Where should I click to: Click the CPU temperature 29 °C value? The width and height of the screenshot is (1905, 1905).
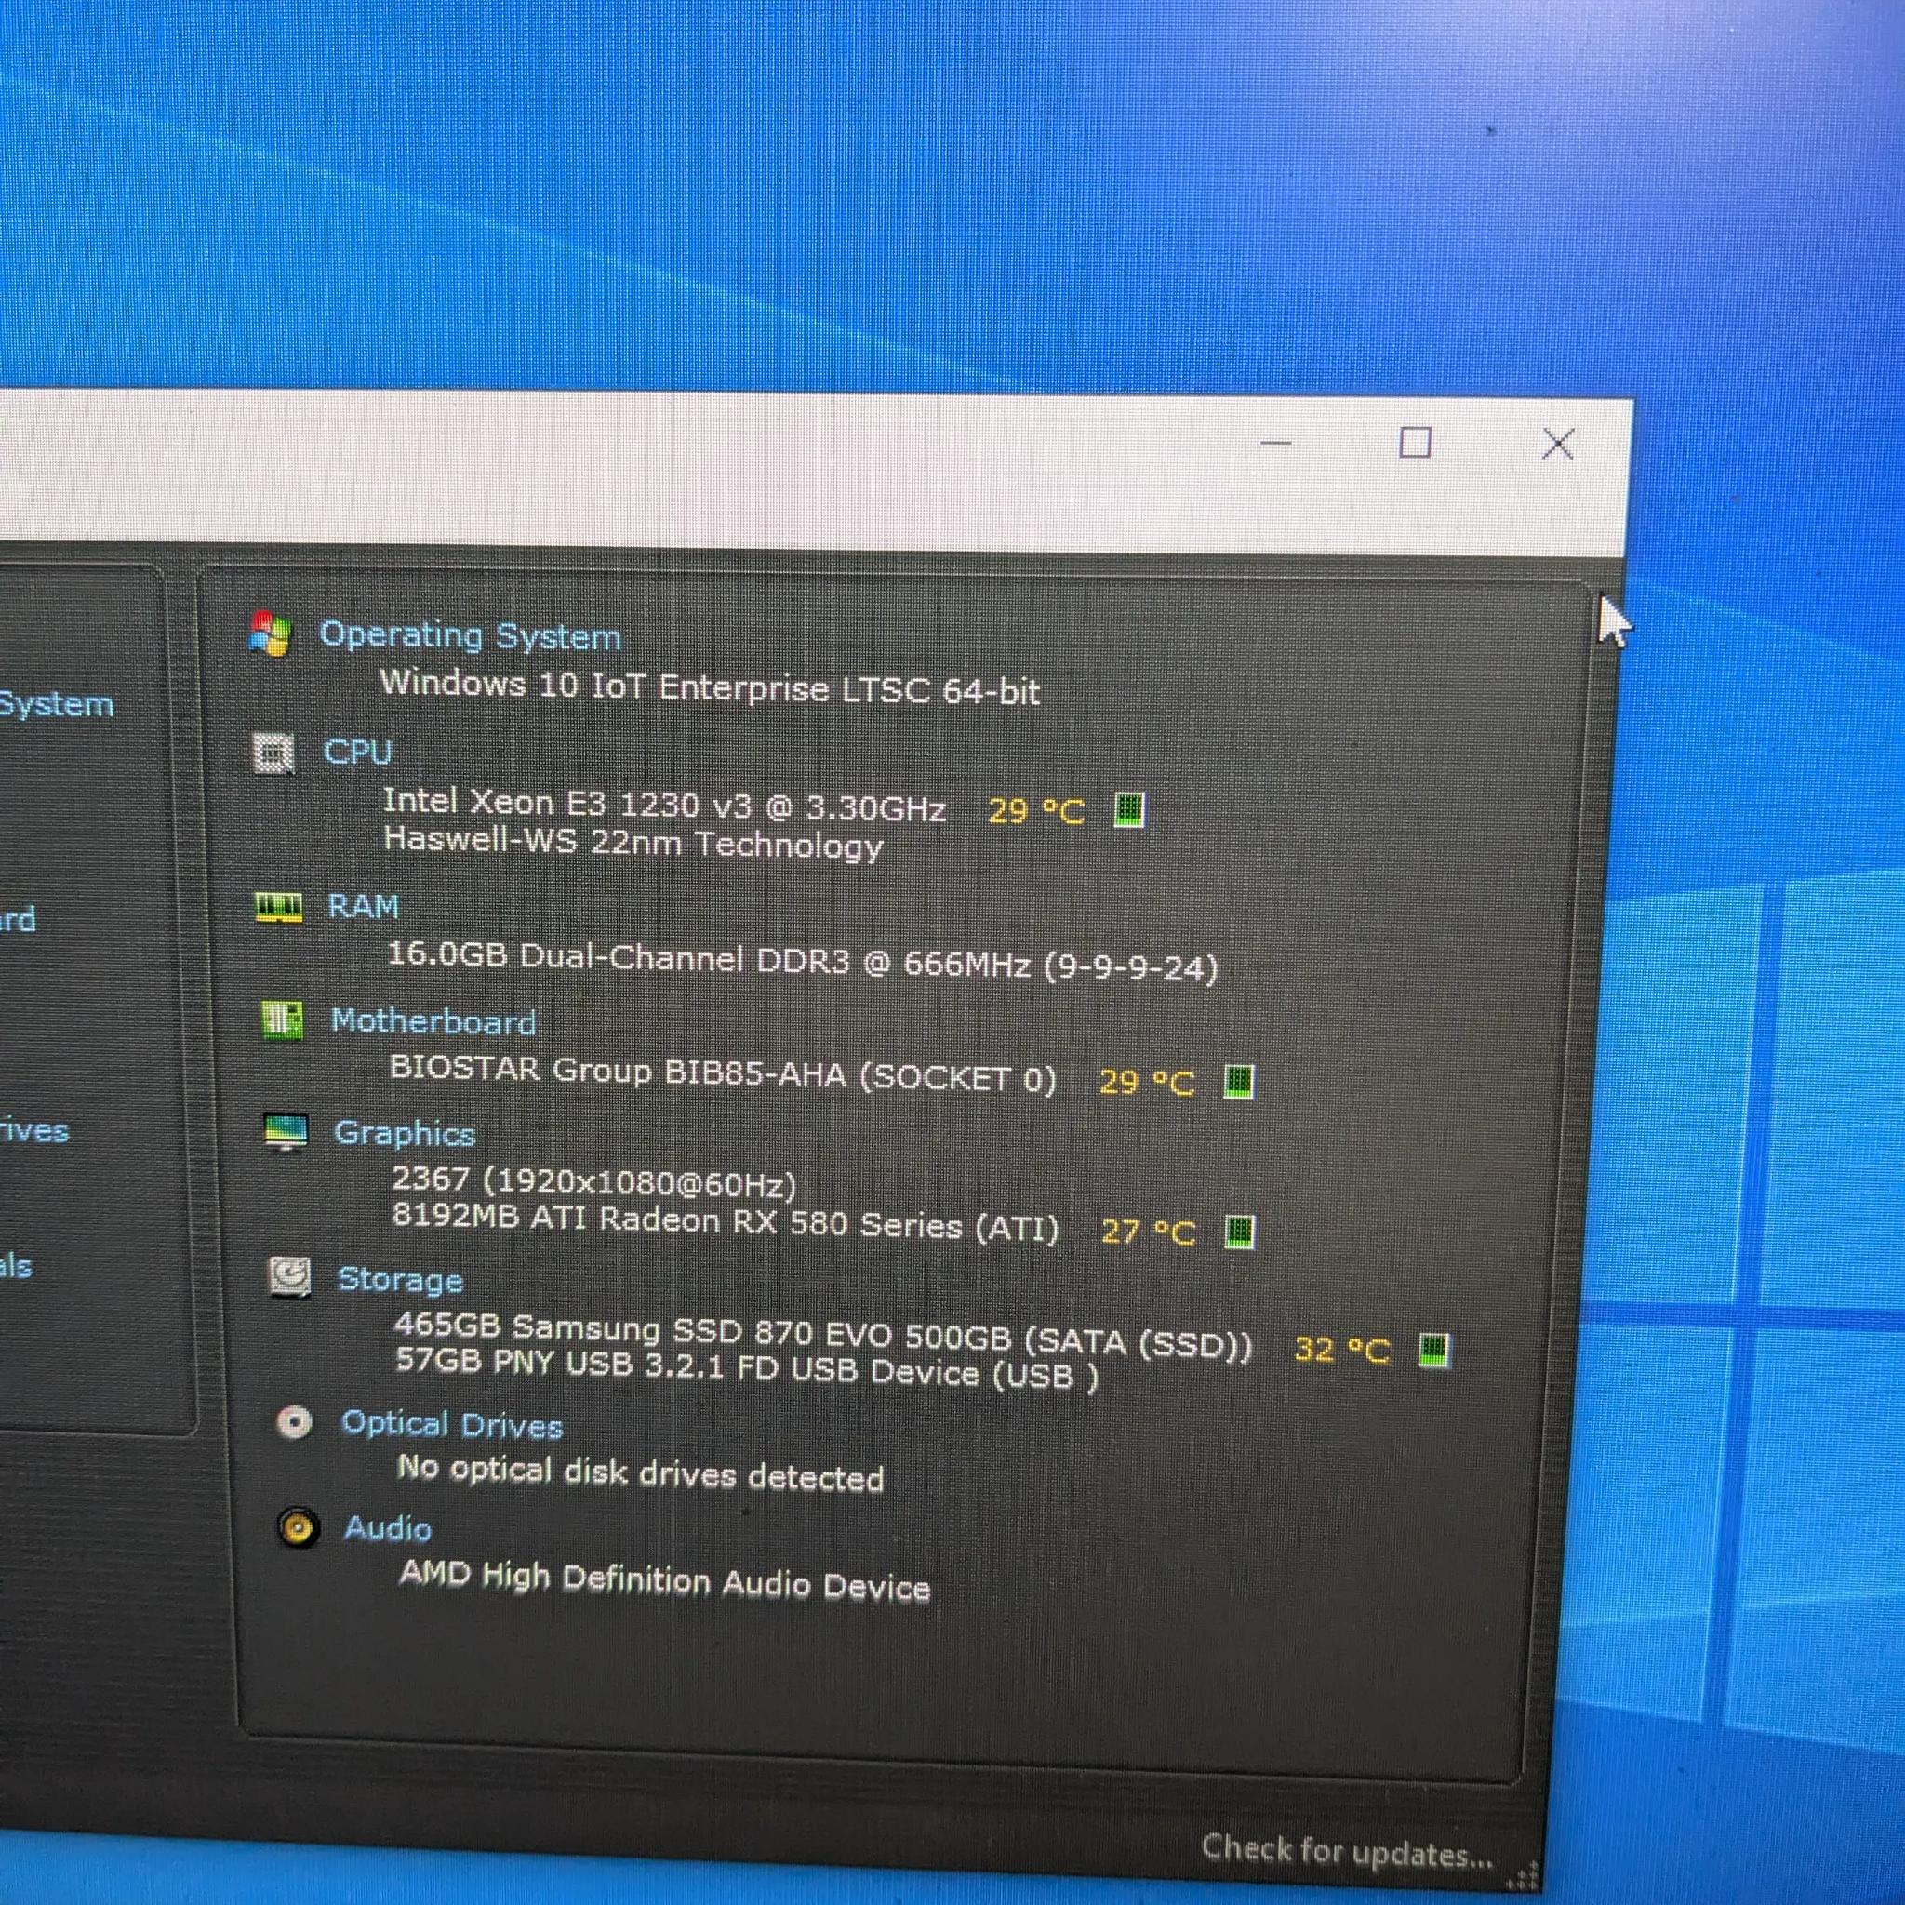pyautogui.click(x=1036, y=811)
